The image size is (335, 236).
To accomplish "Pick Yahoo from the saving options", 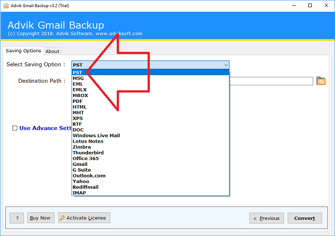I will 150,181.
